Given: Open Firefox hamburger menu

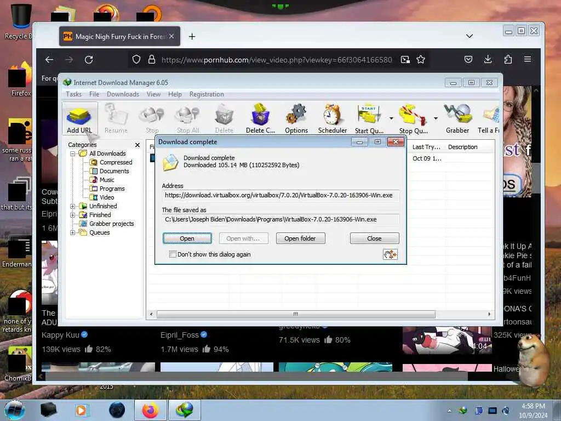Looking at the screenshot, I should 528,59.
